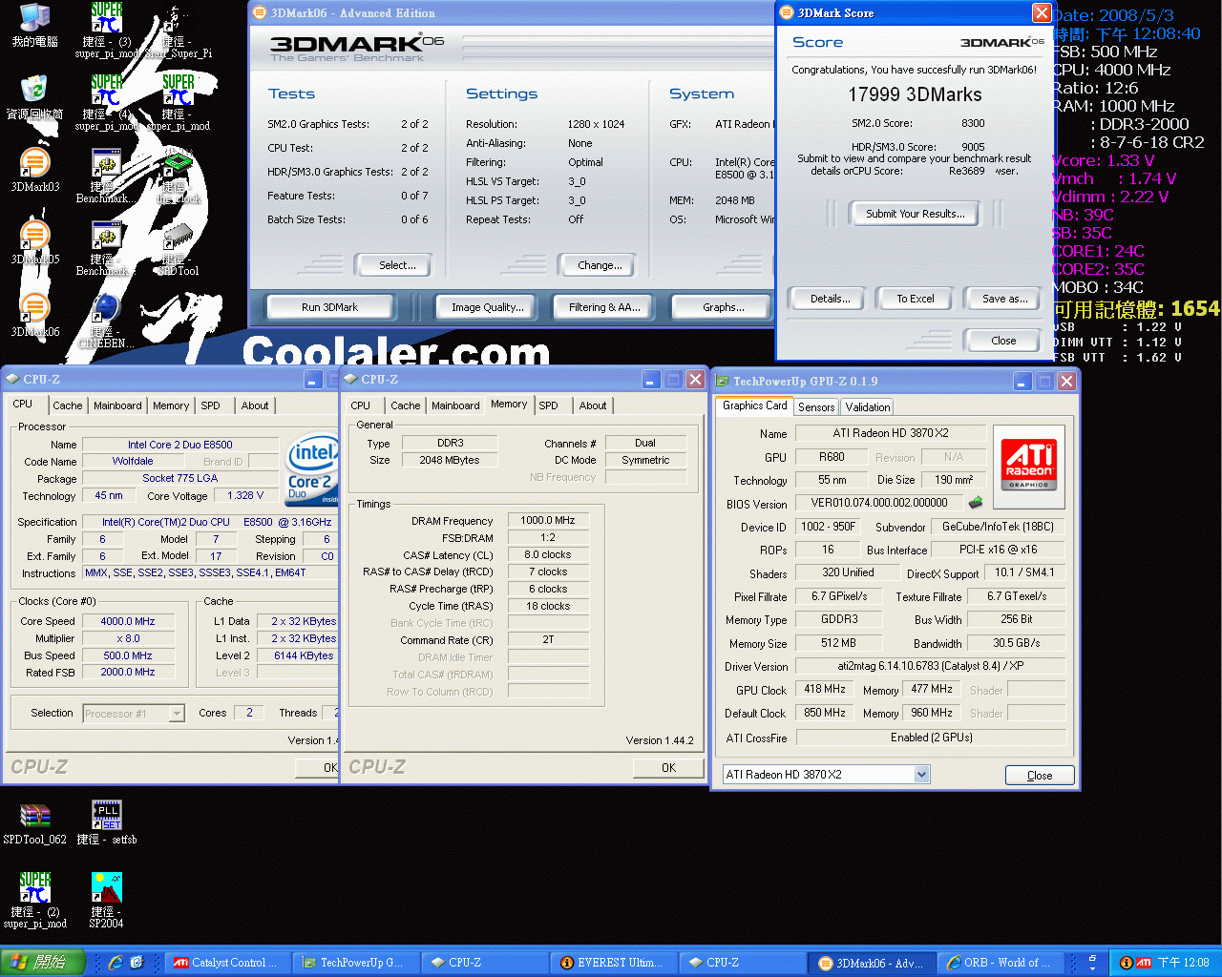Open the Recycle Bin icon
The image size is (1222, 977).
coord(34,92)
